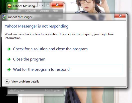132x103 pixels.
Task: Click the Yahoo smiley icon in title bar
Action: pos(10,6)
